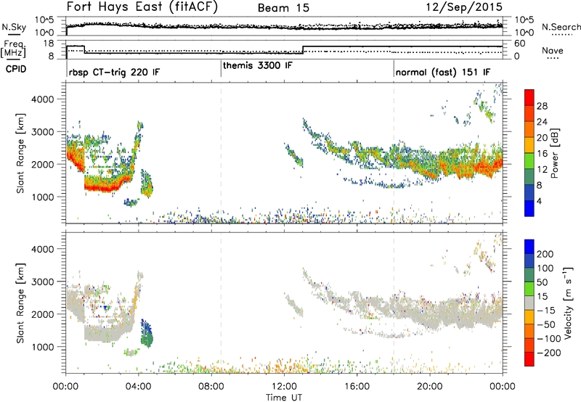Image resolution: width=581 pixels, height=402 pixels.
Task: Click the '1000' range tick in velocity panel
Action: click(43, 347)
